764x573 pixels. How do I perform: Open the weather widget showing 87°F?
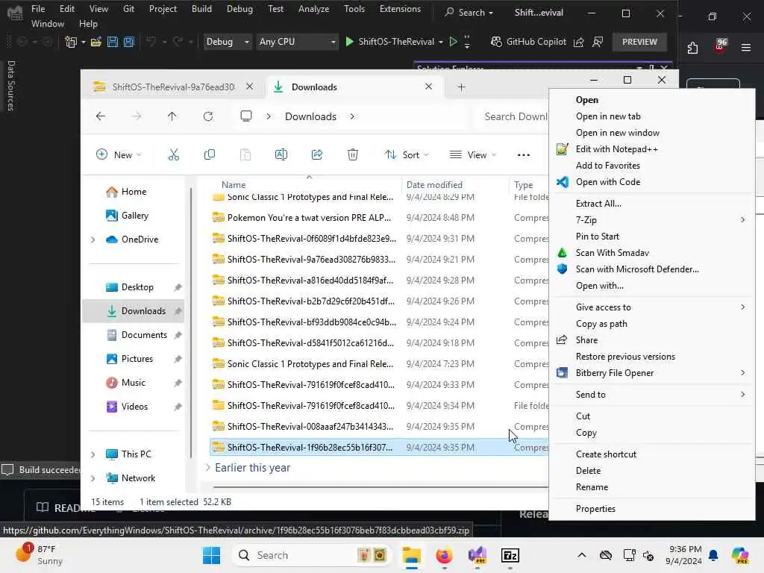coord(40,554)
